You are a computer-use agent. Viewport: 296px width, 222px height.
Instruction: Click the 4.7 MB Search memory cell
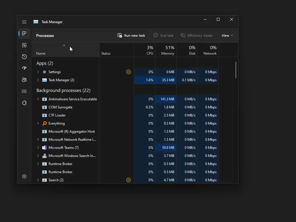[166, 180]
